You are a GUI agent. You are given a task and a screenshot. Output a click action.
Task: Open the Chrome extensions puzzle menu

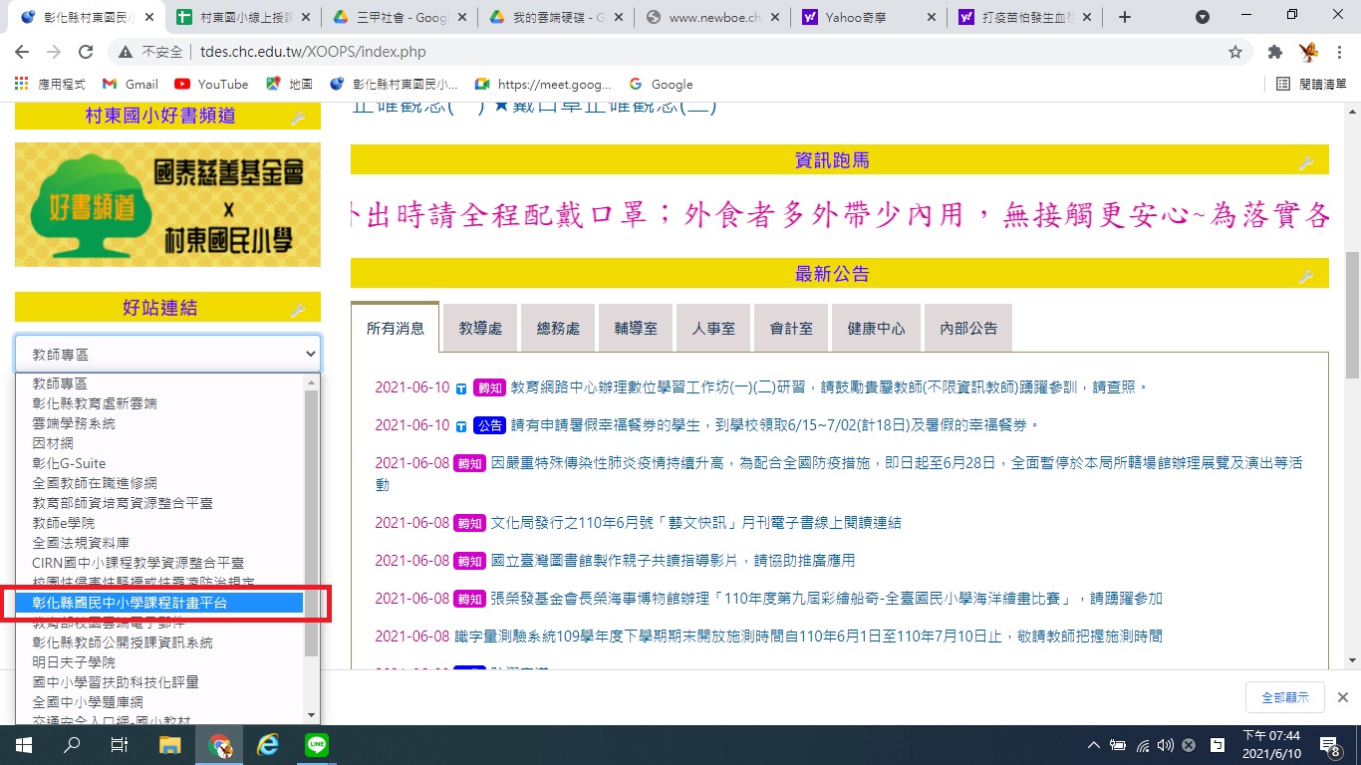tap(1274, 52)
